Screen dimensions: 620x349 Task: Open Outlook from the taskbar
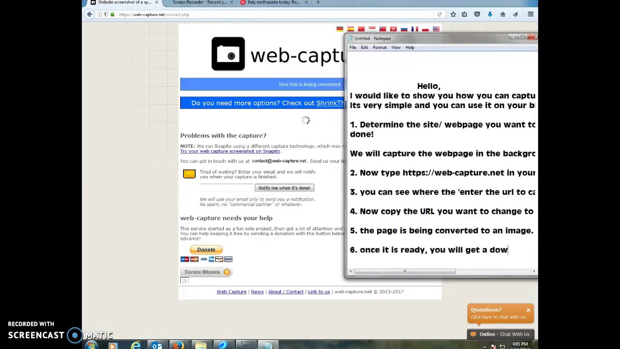pyautogui.click(x=156, y=345)
